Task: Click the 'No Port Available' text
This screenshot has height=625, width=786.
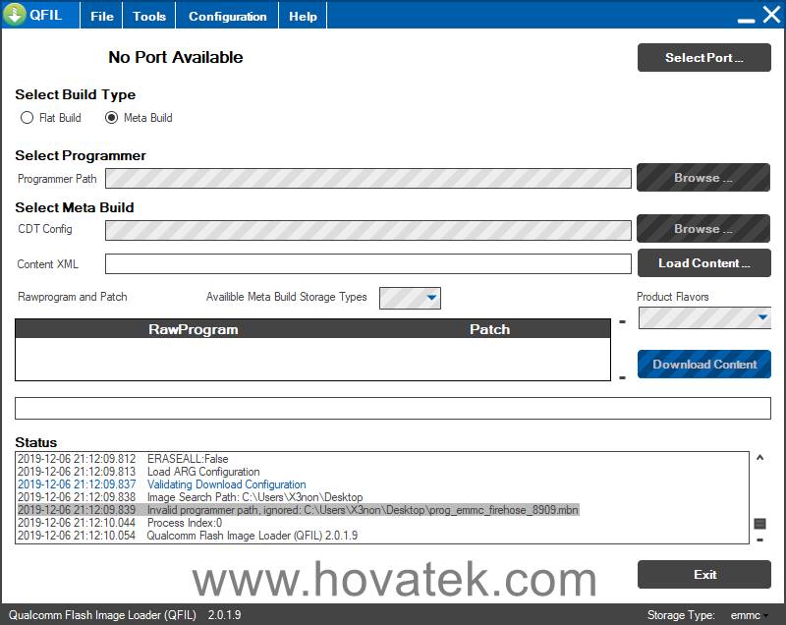Action: pyautogui.click(x=176, y=57)
